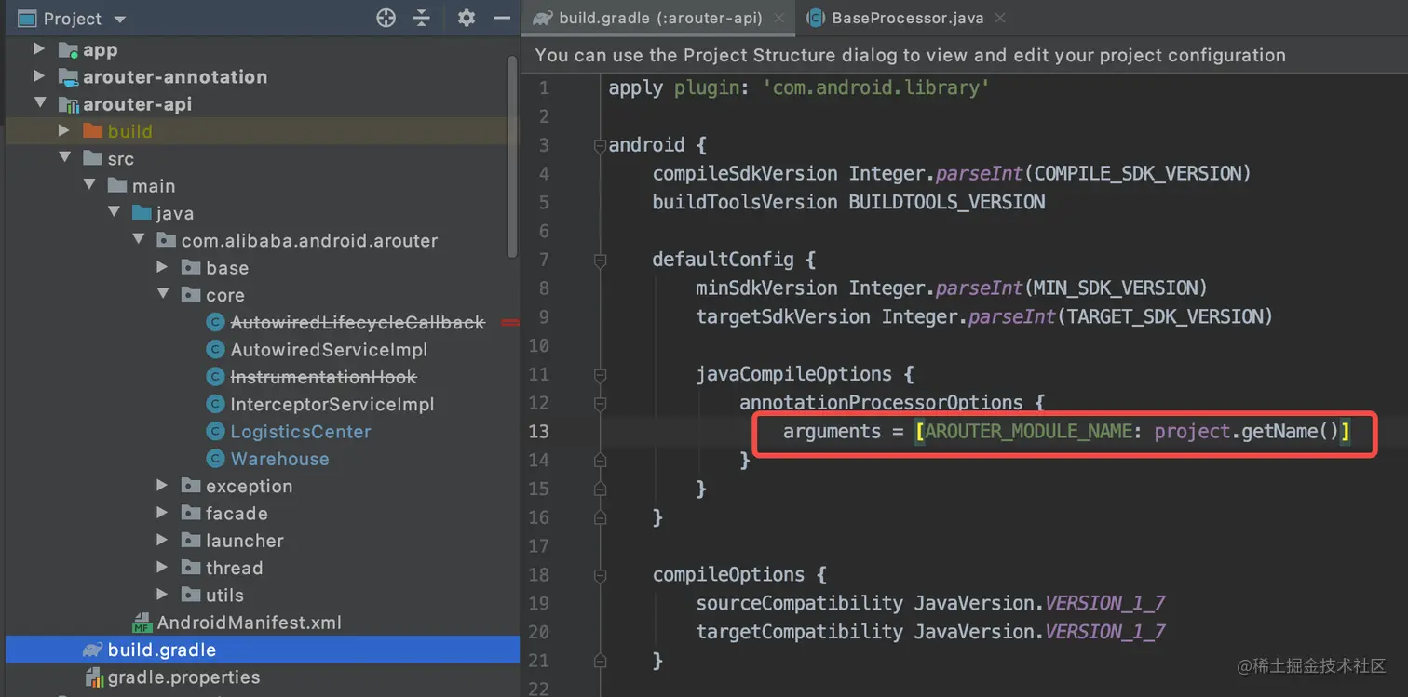Collapse the arouter-api module
Image resolution: width=1408 pixels, height=697 pixels.
pos(39,103)
